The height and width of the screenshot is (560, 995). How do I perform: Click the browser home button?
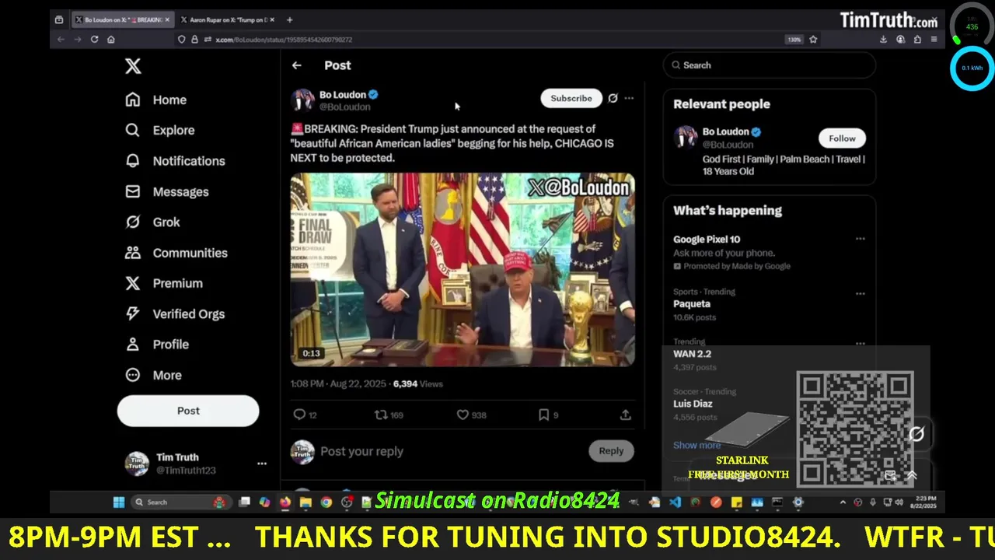[111, 39]
